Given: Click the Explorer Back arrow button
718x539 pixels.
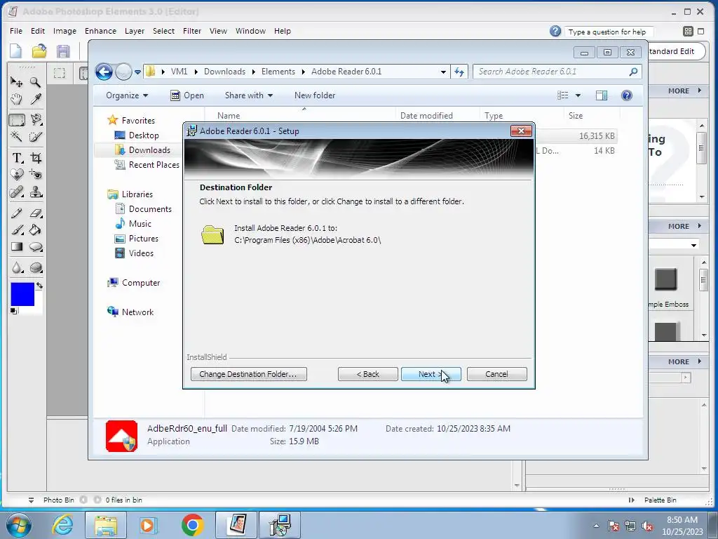Looking at the screenshot, I should point(104,72).
